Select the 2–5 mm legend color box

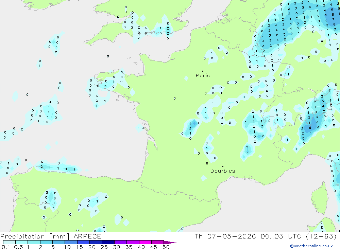tap(46, 242)
